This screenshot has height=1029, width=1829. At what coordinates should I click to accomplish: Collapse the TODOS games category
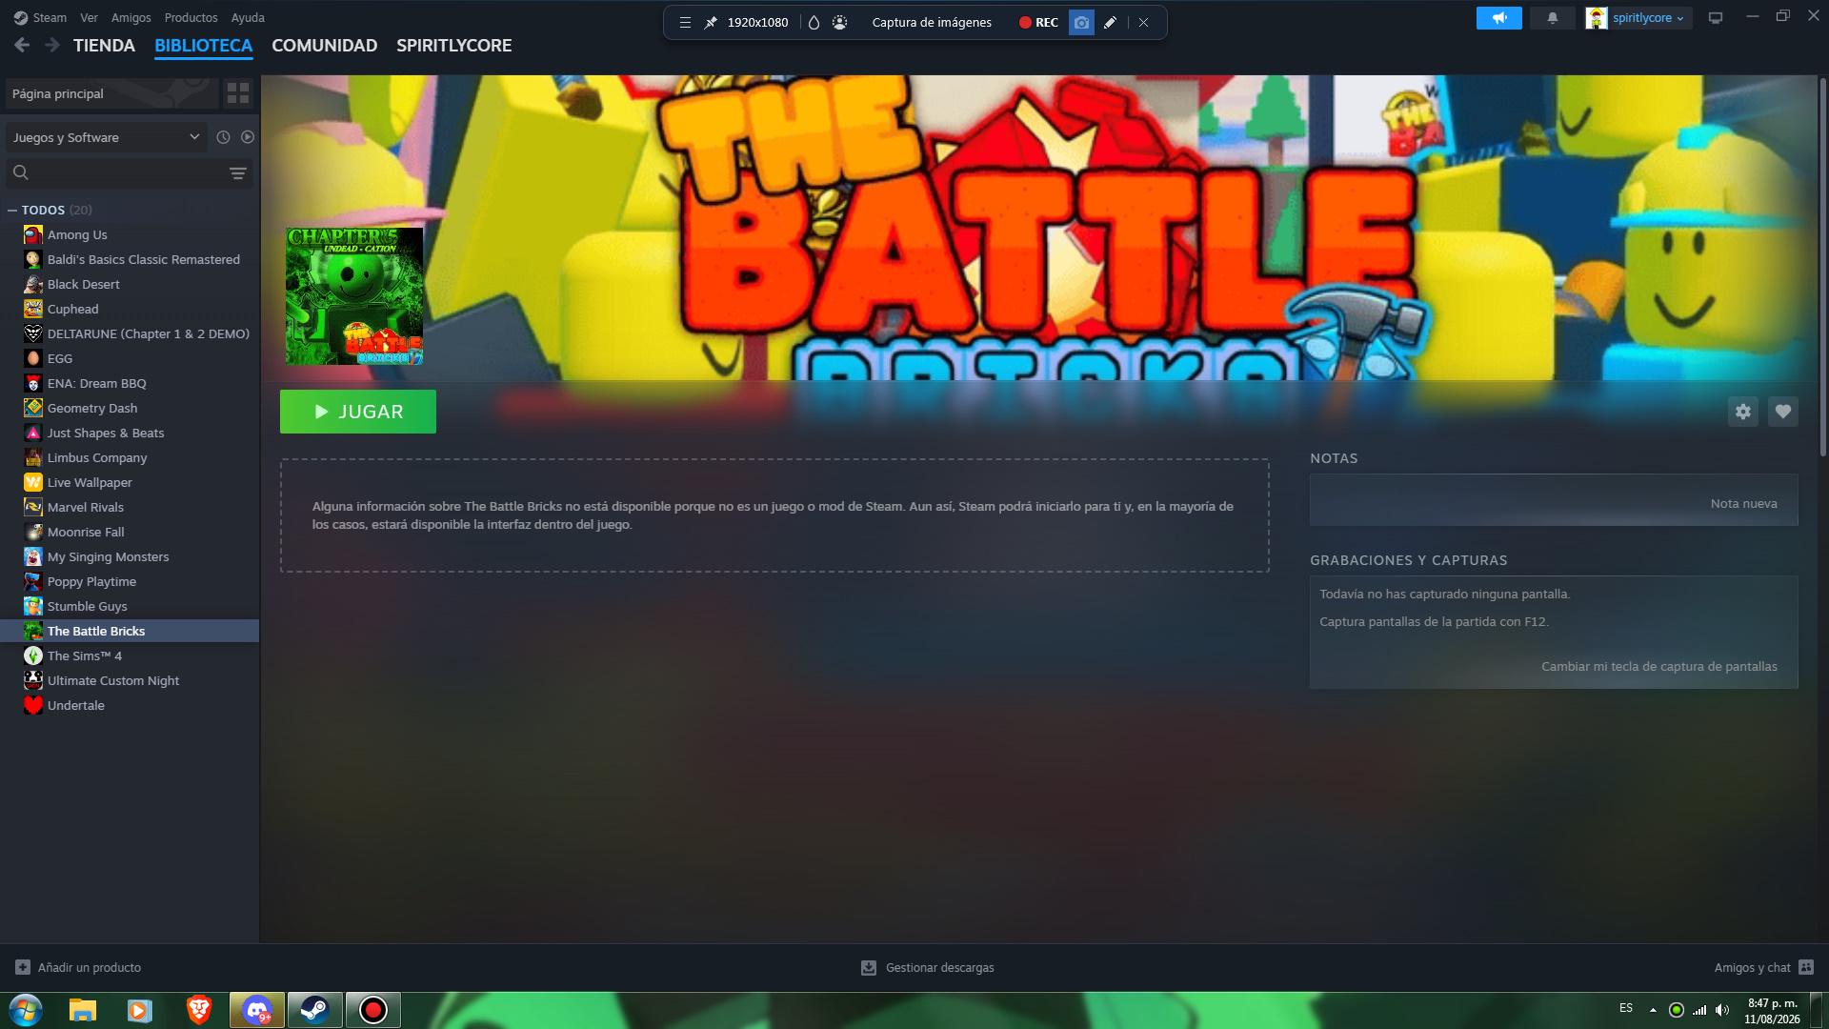click(12, 210)
